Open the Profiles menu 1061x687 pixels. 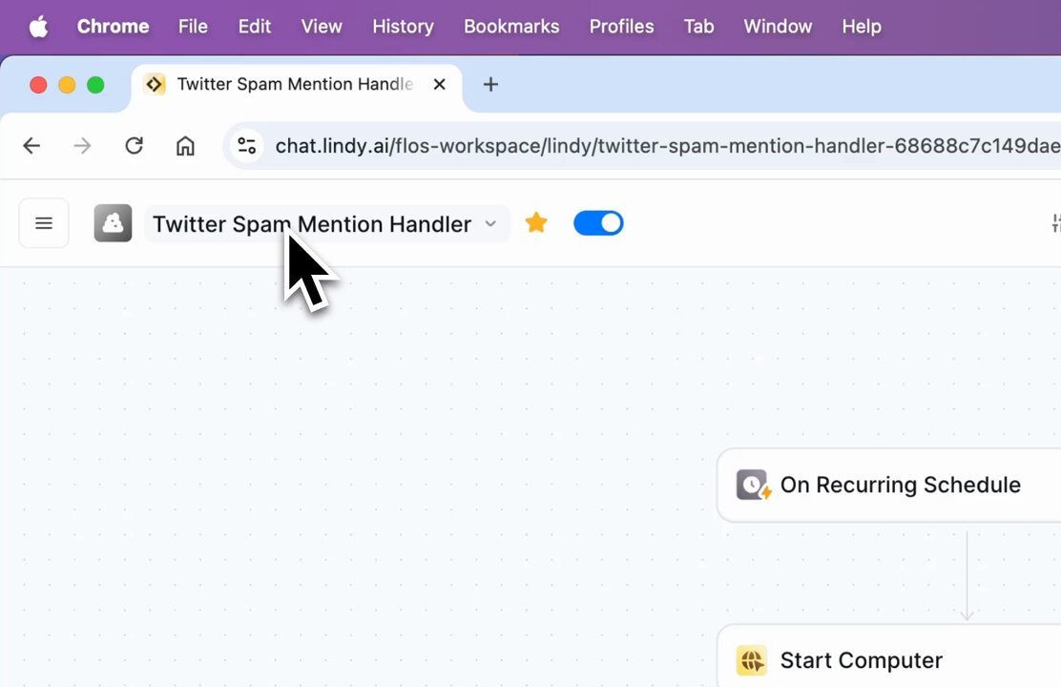tap(621, 27)
